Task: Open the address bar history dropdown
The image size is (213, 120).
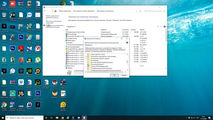Action: [x=136, y=11]
